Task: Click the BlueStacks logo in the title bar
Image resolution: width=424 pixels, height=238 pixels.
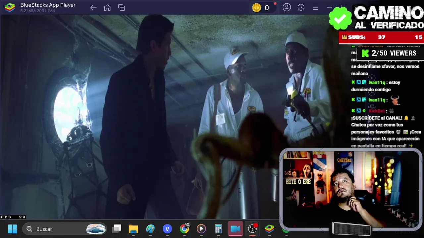Action: point(10,7)
